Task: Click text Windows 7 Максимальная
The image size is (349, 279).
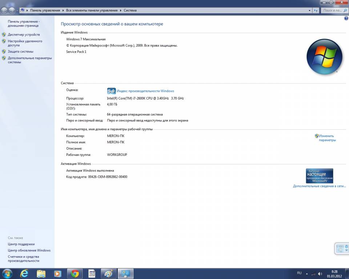Action: [86, 39]
